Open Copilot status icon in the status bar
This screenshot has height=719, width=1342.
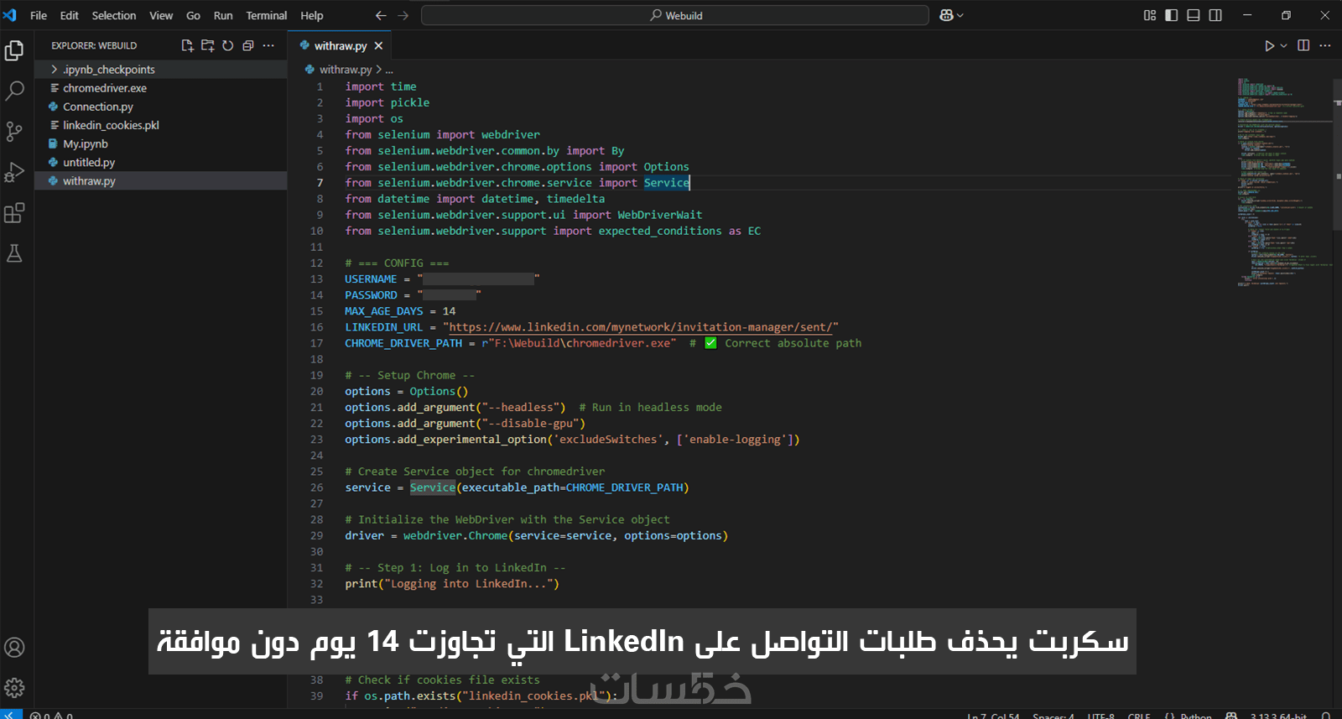1231,716
